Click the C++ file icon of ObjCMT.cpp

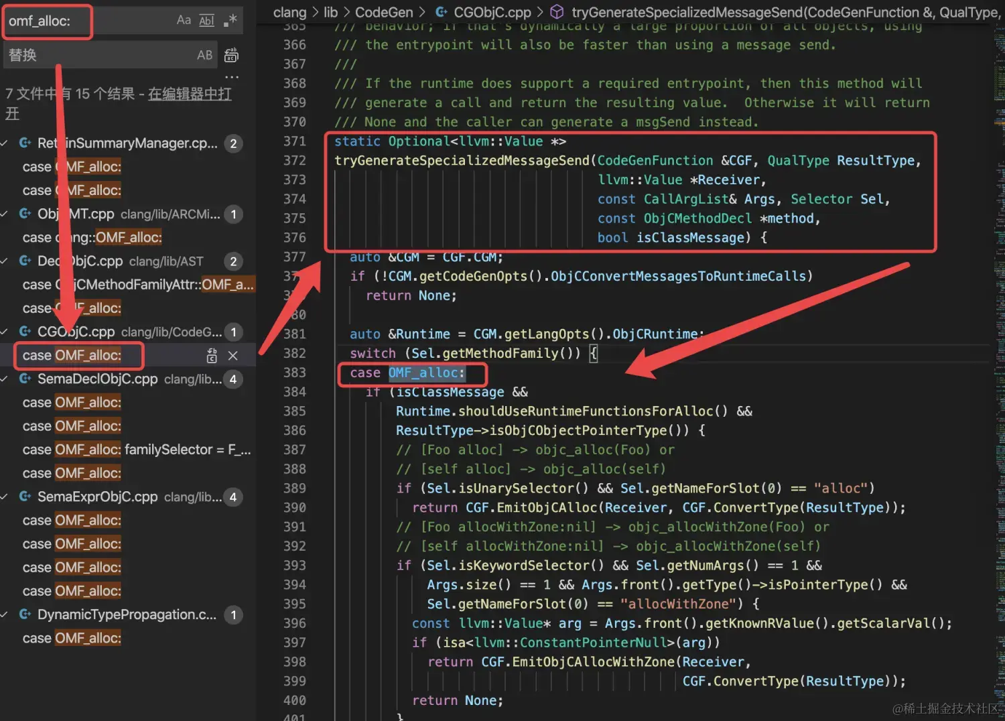pyautogui.click(x=25, y=214)
